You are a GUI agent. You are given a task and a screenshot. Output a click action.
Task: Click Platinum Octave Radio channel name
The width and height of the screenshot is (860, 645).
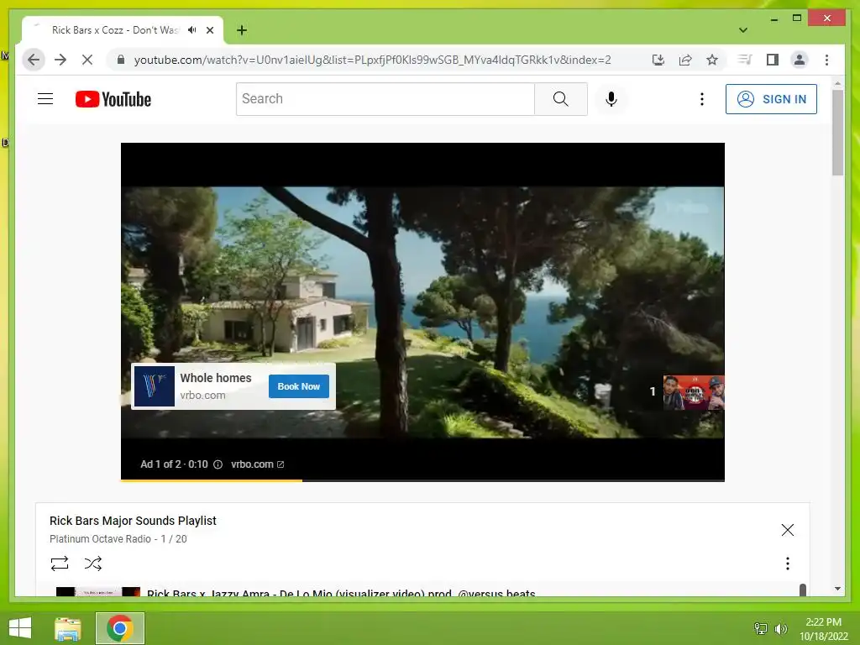pos(100,539)
